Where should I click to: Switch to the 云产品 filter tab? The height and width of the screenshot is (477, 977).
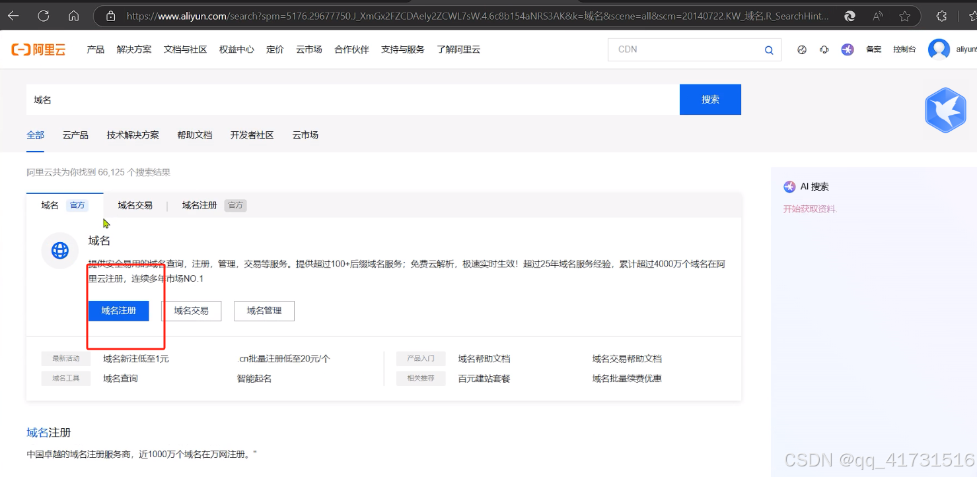pos(75,135)
